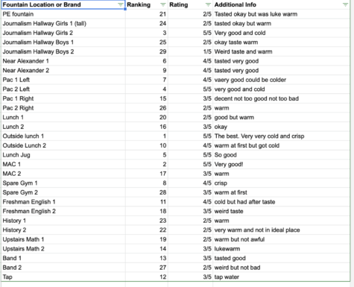The height and width of the screenshot is (287, 354).
Task: Click the Tap row name cell
Action: (63, 277)
